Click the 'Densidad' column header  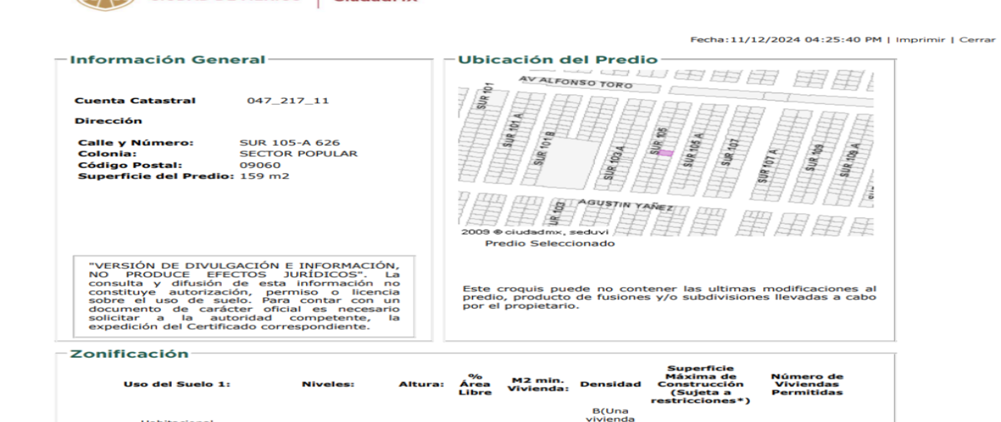611,385
